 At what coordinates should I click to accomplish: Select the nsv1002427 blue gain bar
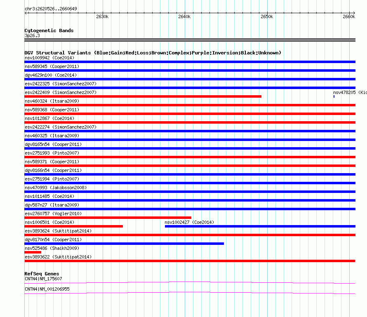coord(260,226)
